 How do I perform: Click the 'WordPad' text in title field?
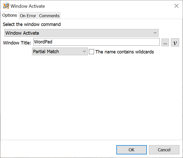point(43,42)
